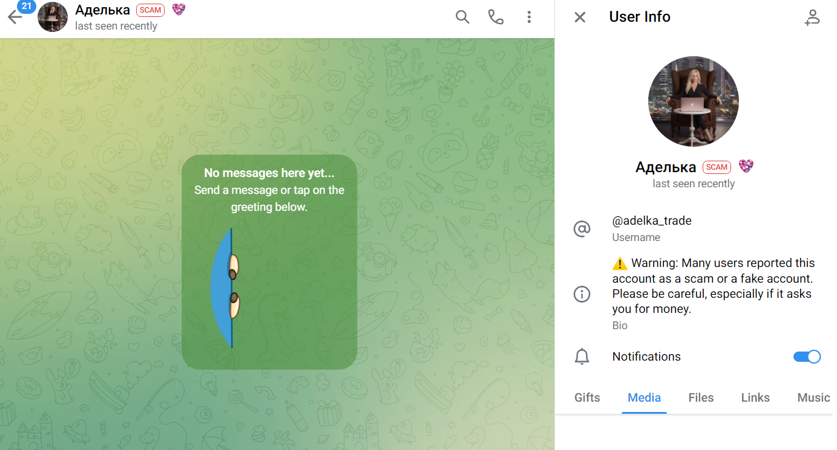Show the Links tab

click(x=755, y=397)
